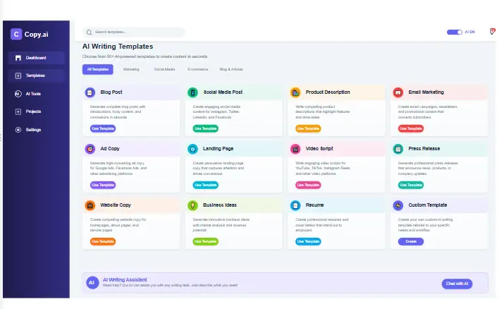Click the AI Writing Assistant heading
The image size is (504, 309).
pyautogui.click(x=125, y=280)
